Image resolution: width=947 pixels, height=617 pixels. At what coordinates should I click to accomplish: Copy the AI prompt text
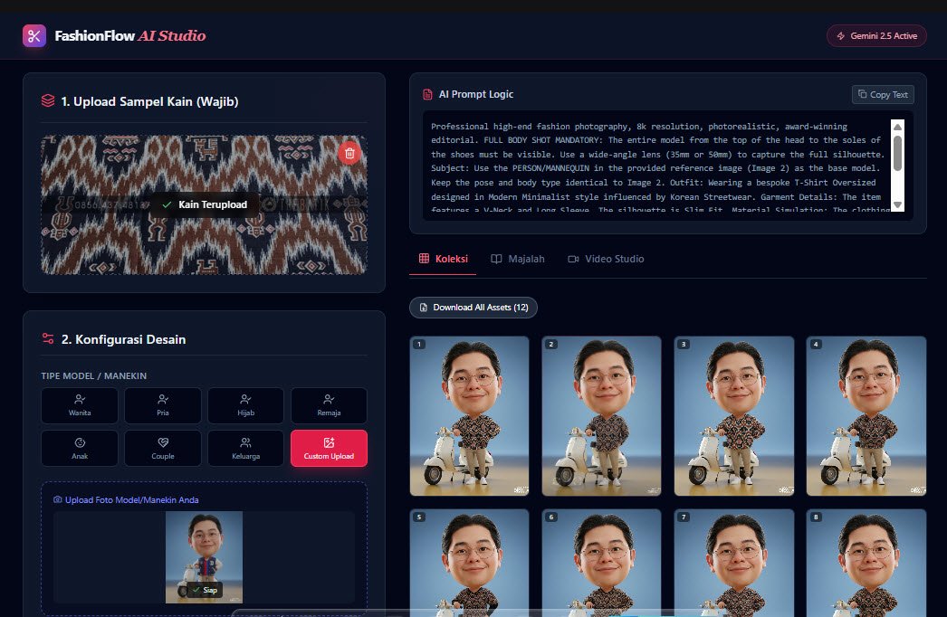pyautogui.click(x=883, y=94)
